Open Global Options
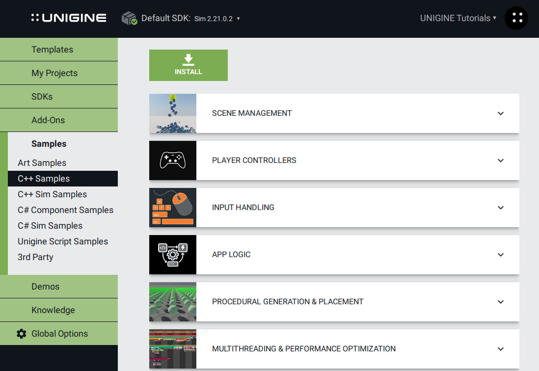539x371 pixels. (x=59, y=334)
